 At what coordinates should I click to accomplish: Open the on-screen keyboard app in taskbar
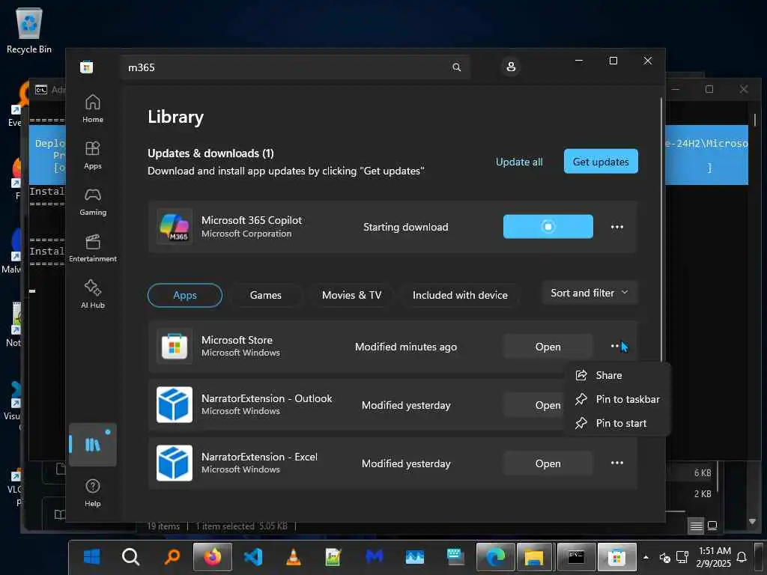point(455,556)
